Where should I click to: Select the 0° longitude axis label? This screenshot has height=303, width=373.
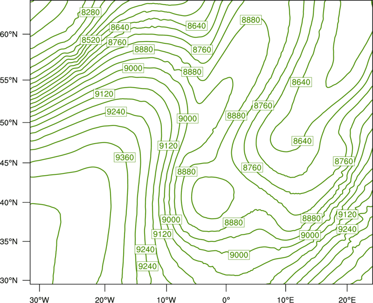pos(226,299)
